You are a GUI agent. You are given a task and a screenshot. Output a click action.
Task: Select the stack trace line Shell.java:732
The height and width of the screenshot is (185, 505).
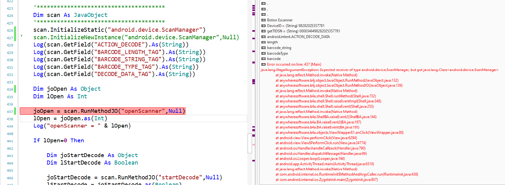pos(325,96)
